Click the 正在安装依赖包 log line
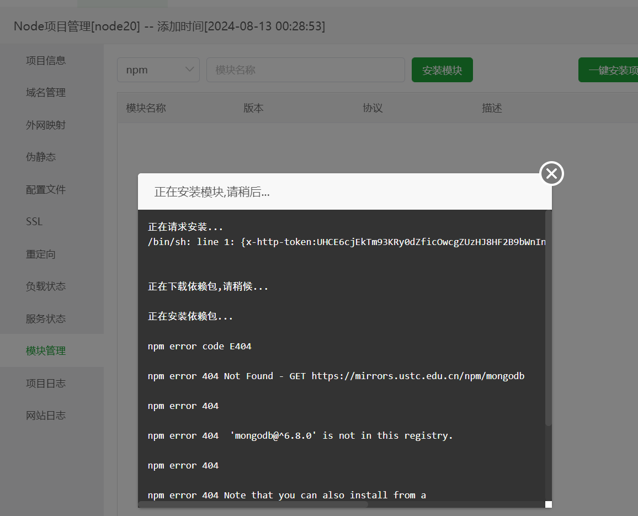The height and width of the screenshot is (516, 638). 190,316
